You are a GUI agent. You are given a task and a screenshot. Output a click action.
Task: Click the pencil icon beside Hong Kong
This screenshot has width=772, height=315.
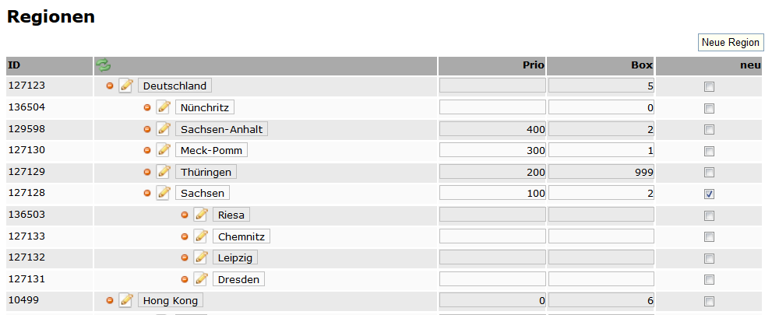(x=126, y=300)
